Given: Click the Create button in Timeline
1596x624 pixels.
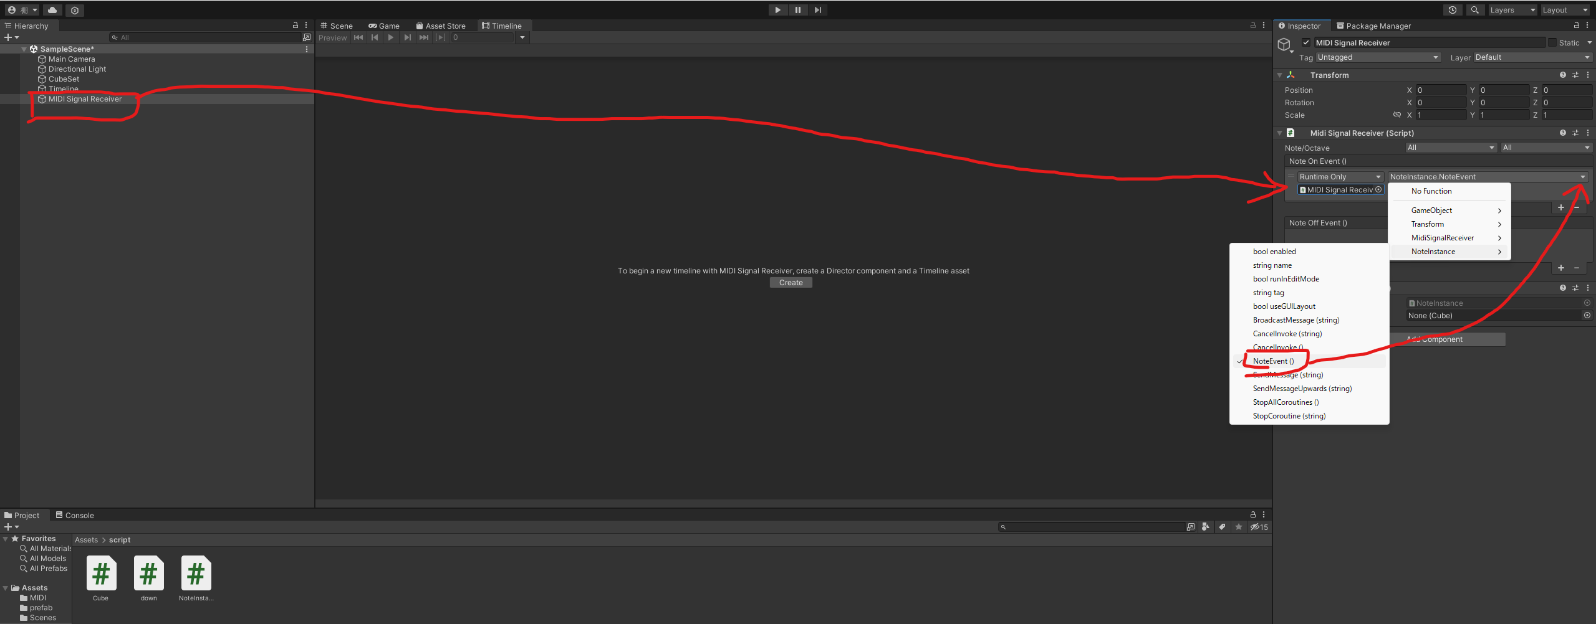Looking at the screenshot, I should coord(791,283).
